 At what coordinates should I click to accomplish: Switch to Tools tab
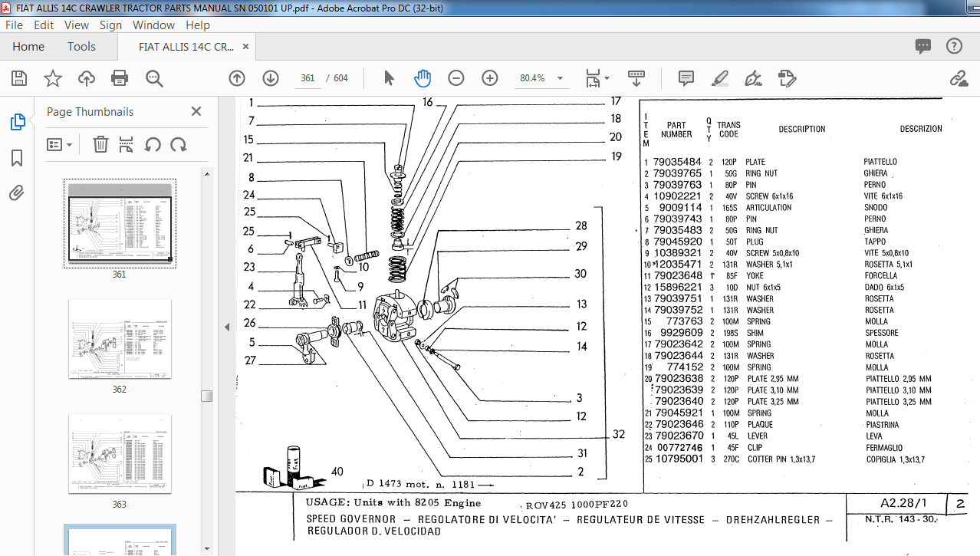point(81,46)
